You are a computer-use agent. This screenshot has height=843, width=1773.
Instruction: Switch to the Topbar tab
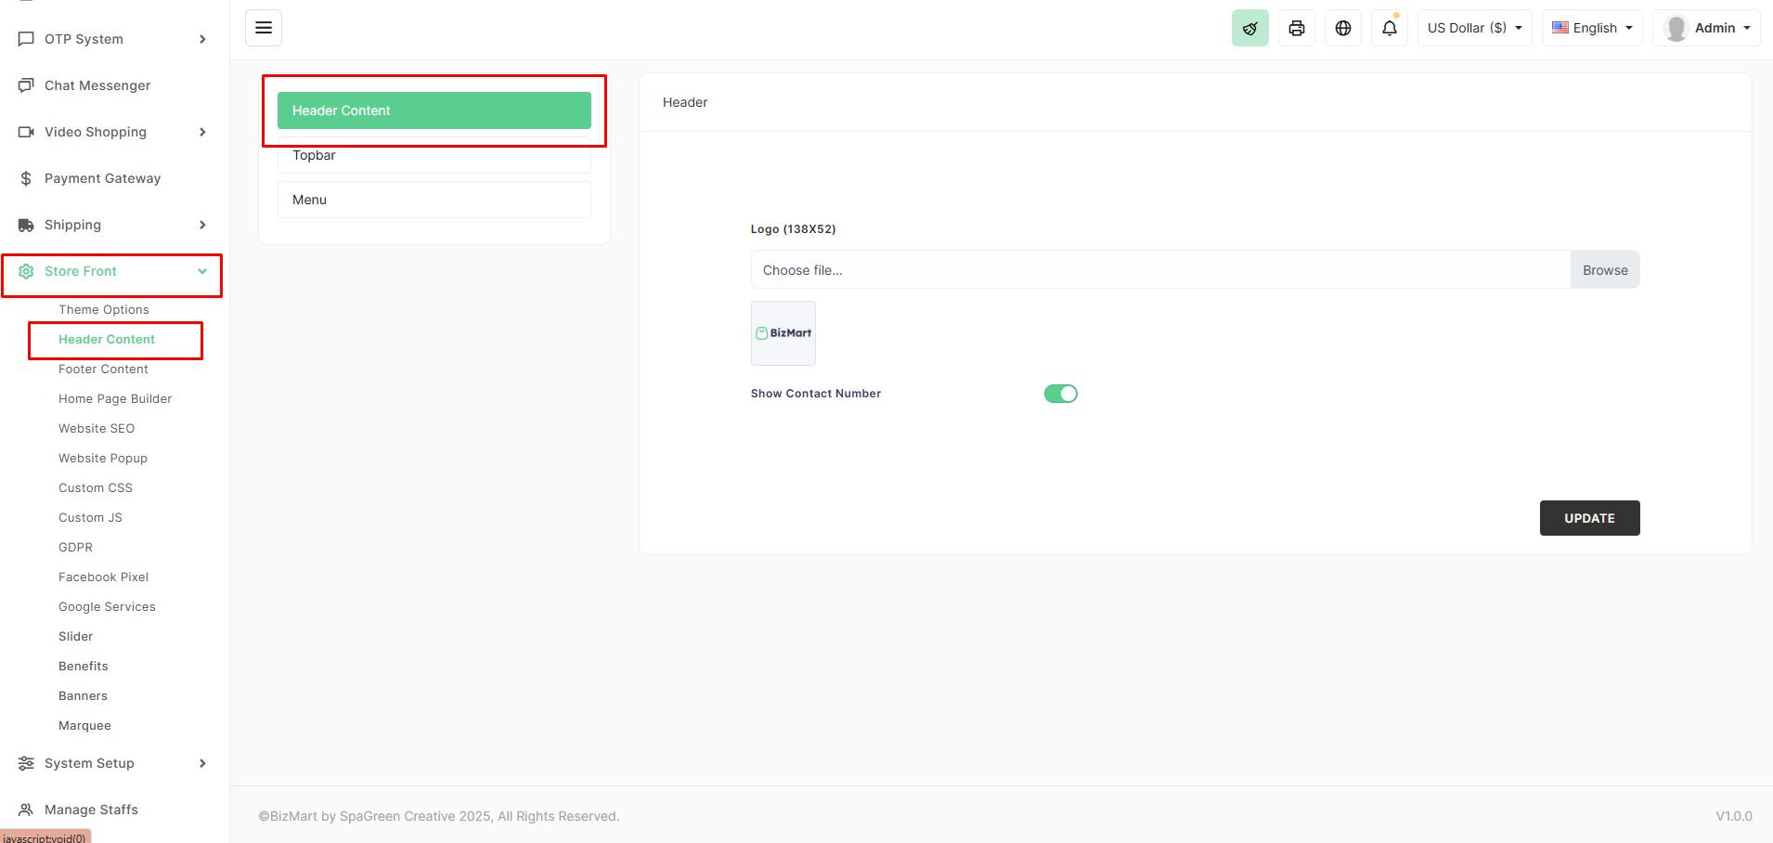(x=433, y=155)
